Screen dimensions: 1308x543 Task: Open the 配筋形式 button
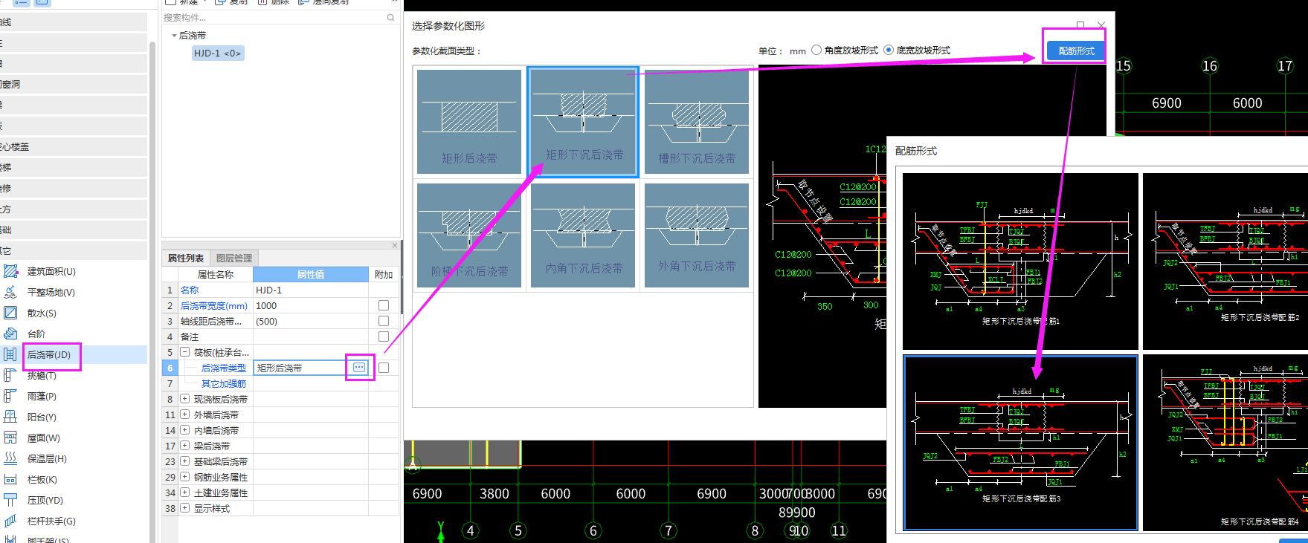point(1076,51)
